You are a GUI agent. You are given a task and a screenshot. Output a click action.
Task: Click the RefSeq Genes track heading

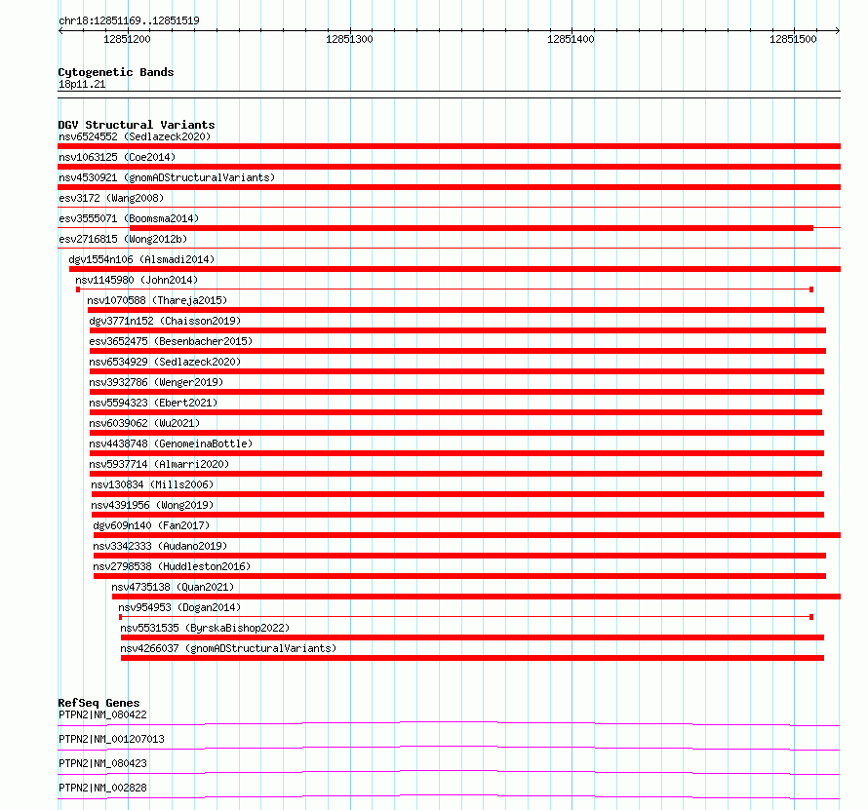(x=99, y=703)
